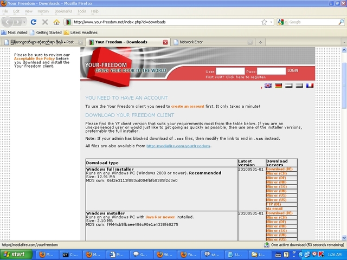The image size is (347, 260).
Task: Switch to the 'G...' chat taskbar item
Action: 141,255
